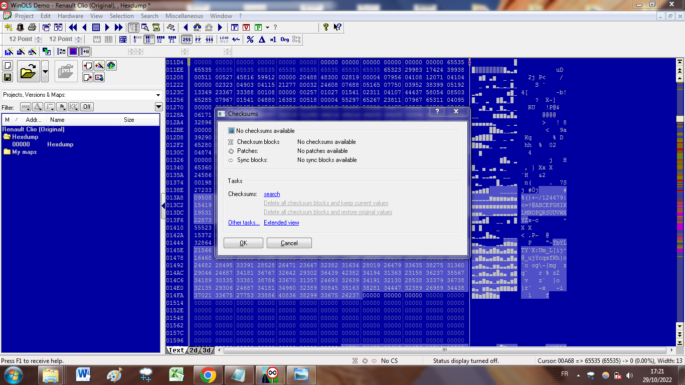Click the binoculars search icon in the toolbar
The width and height of the screenshot is (685, 385).
197,27
